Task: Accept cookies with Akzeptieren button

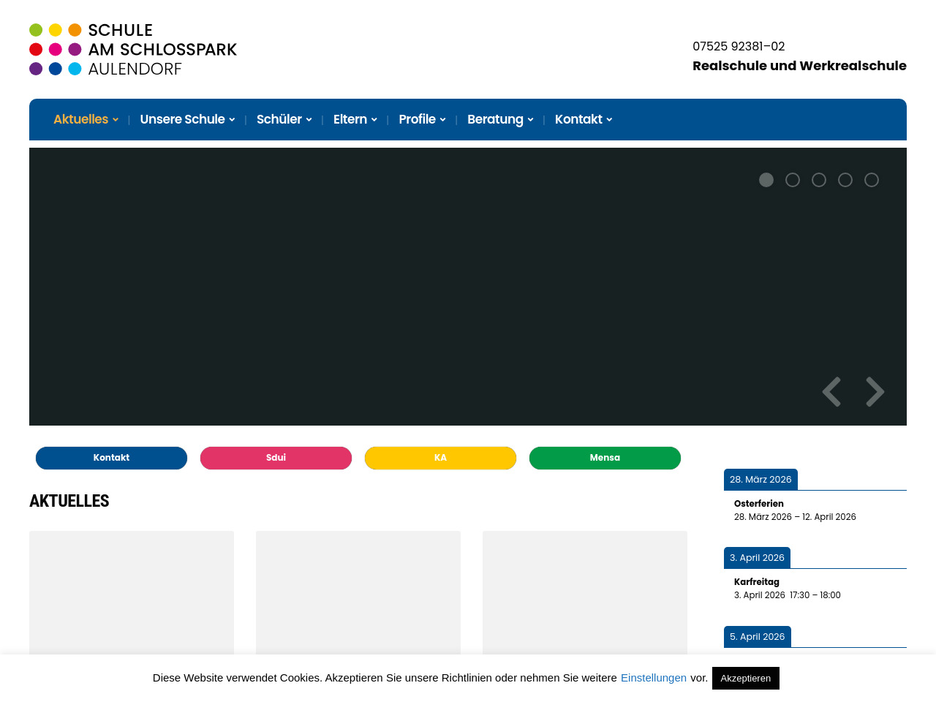Action: [x=745, y=678]
